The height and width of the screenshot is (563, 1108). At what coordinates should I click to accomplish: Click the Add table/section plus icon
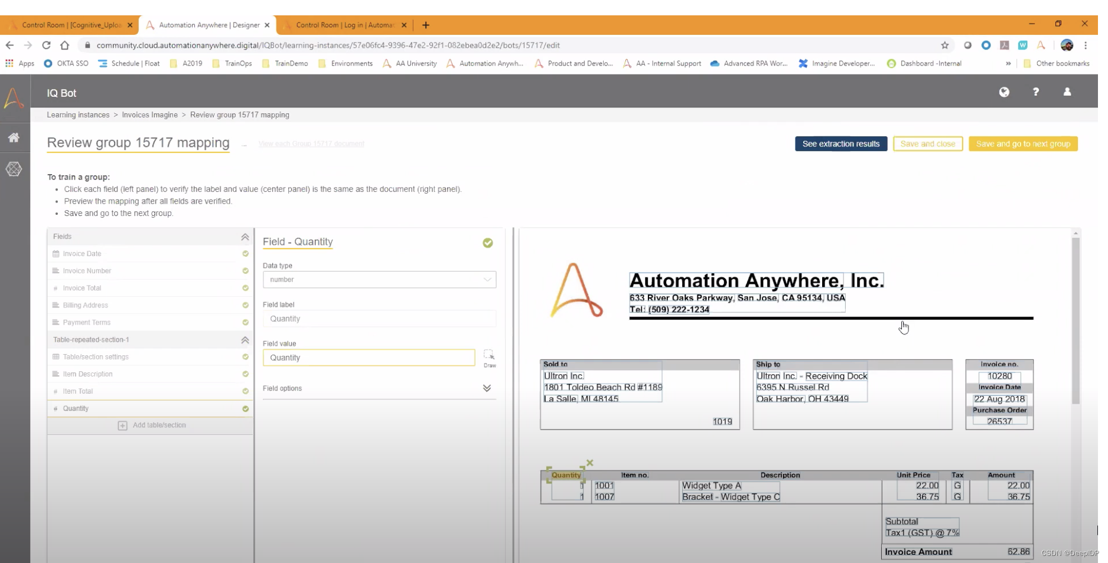[x=122, y=425]
